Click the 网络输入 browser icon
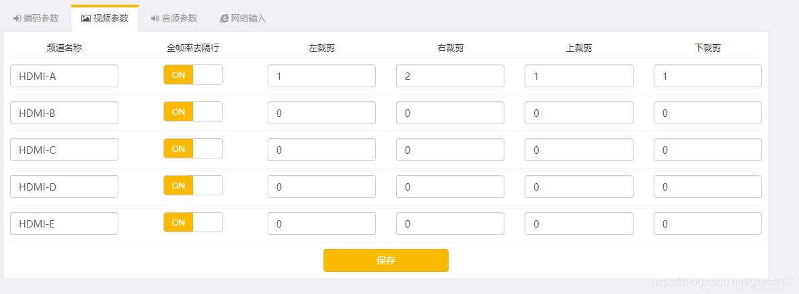 224,18
